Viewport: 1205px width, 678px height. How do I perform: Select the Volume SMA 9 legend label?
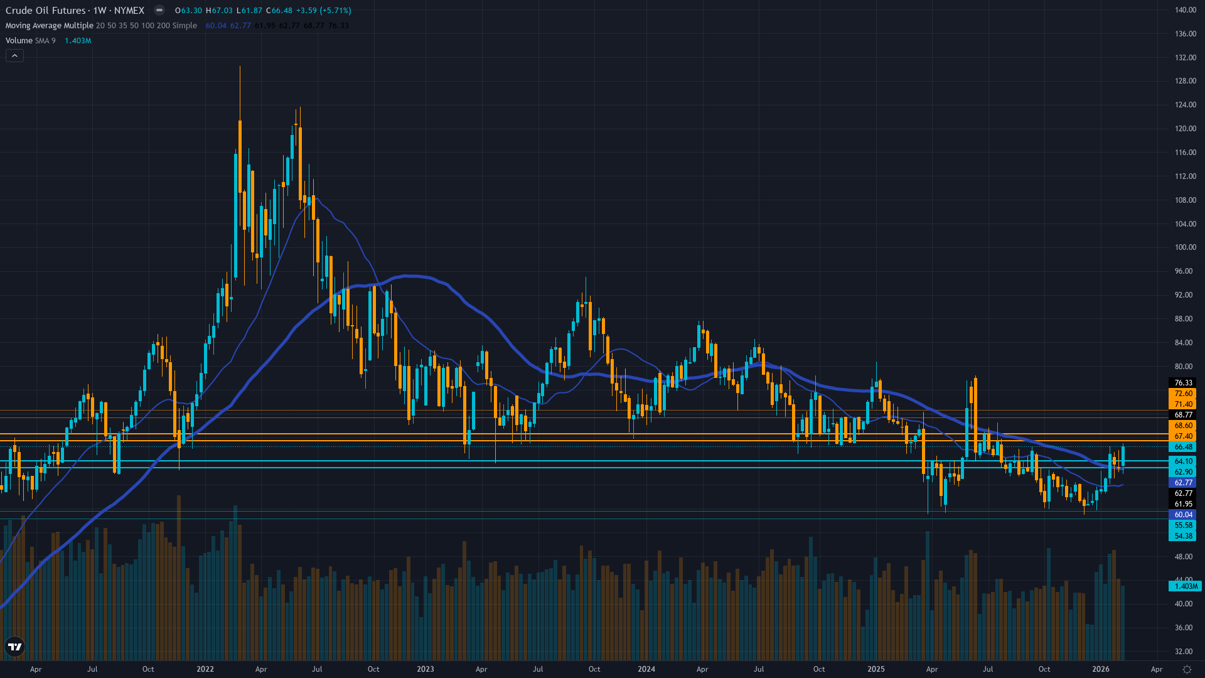coord(31,41)
